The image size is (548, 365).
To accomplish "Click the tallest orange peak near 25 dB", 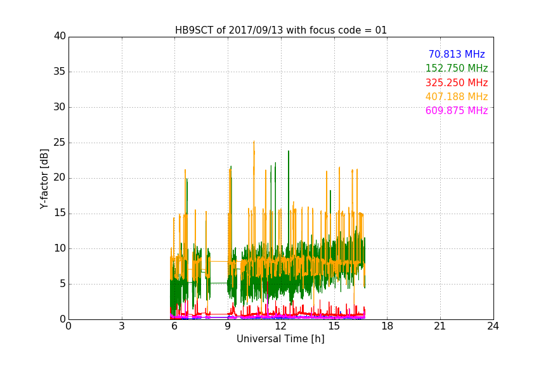I will (254, 142).
